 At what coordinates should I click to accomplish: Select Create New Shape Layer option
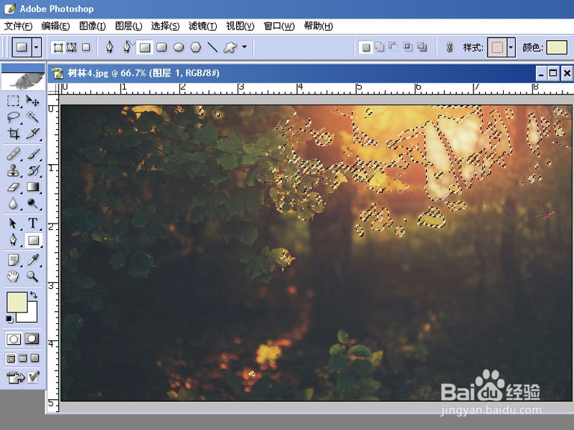click(x=366, y=47)
